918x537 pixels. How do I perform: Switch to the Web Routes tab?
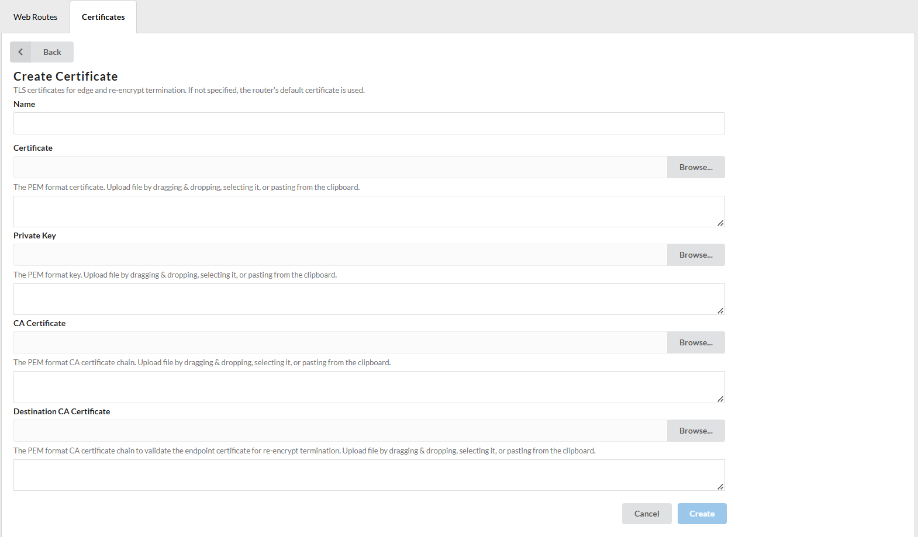[x=35, y=17]
